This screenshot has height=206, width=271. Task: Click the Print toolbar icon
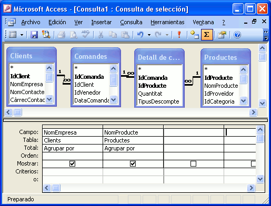tap(62, 35)
